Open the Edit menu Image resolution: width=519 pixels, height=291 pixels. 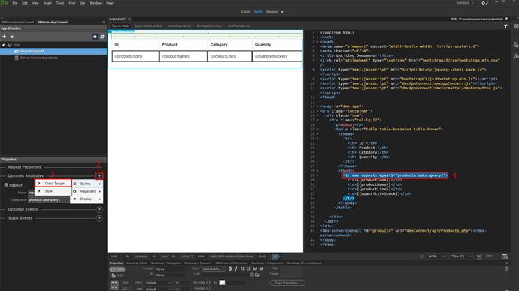coord(25,3)
